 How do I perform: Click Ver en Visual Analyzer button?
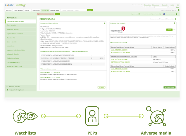(x=169, y=88)
